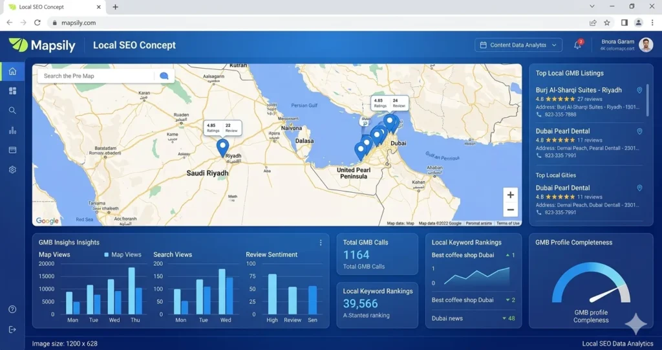Click phone icon next to 823-335-7888
The width and height of the screenshot is (662, 350).
(539, 115)
